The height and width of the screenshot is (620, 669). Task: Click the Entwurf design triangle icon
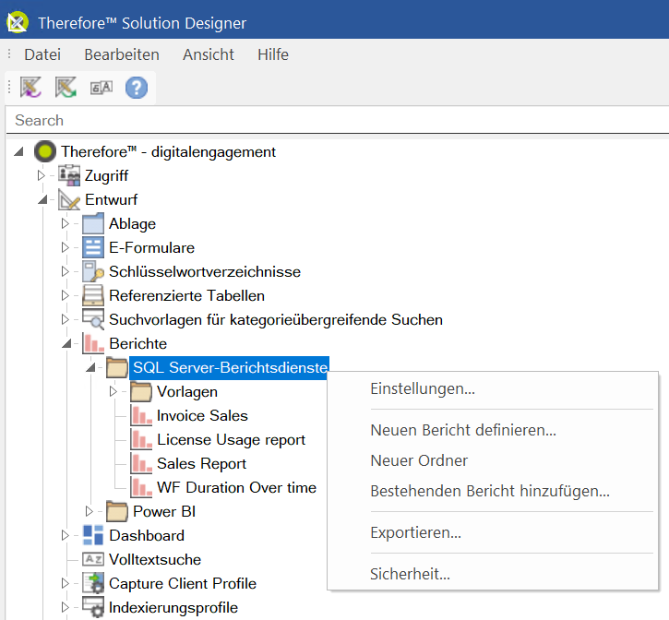coord(69,199)
